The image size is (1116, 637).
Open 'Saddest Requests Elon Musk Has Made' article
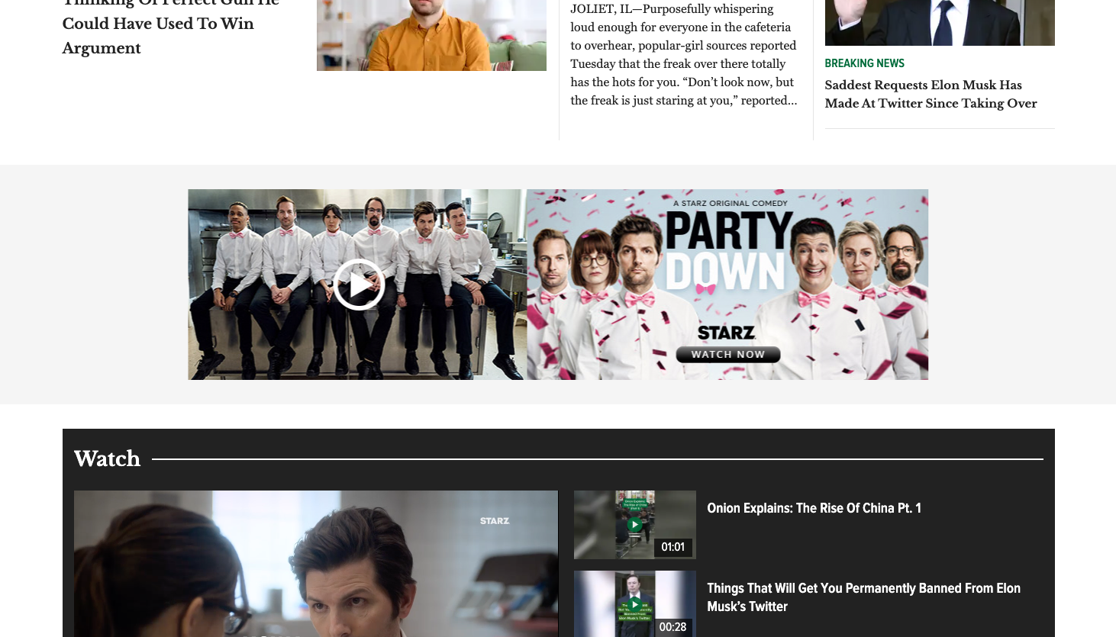[931, 94]
